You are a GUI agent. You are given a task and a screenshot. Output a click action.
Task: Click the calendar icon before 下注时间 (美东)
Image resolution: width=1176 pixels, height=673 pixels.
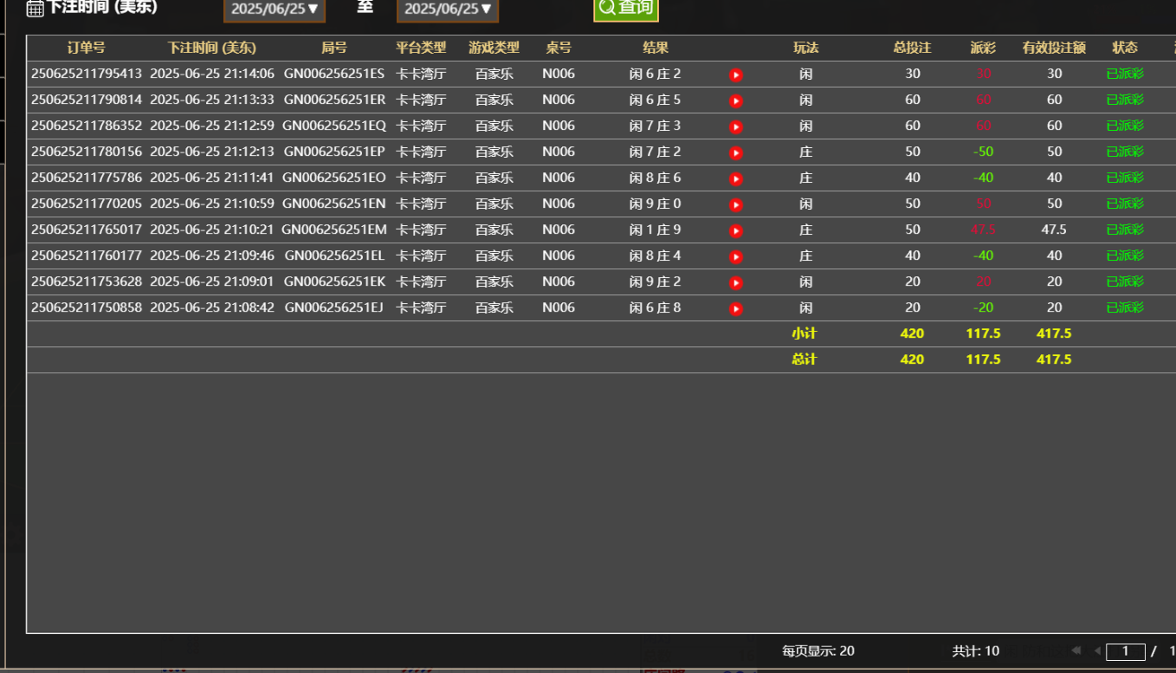coord(34,8)
